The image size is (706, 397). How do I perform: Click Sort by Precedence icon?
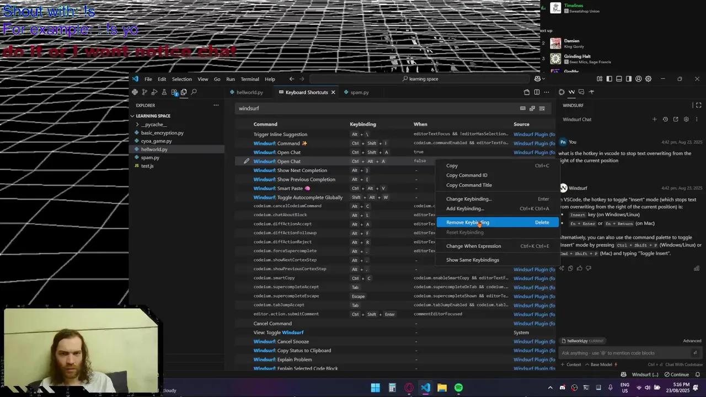pos(532,109)
